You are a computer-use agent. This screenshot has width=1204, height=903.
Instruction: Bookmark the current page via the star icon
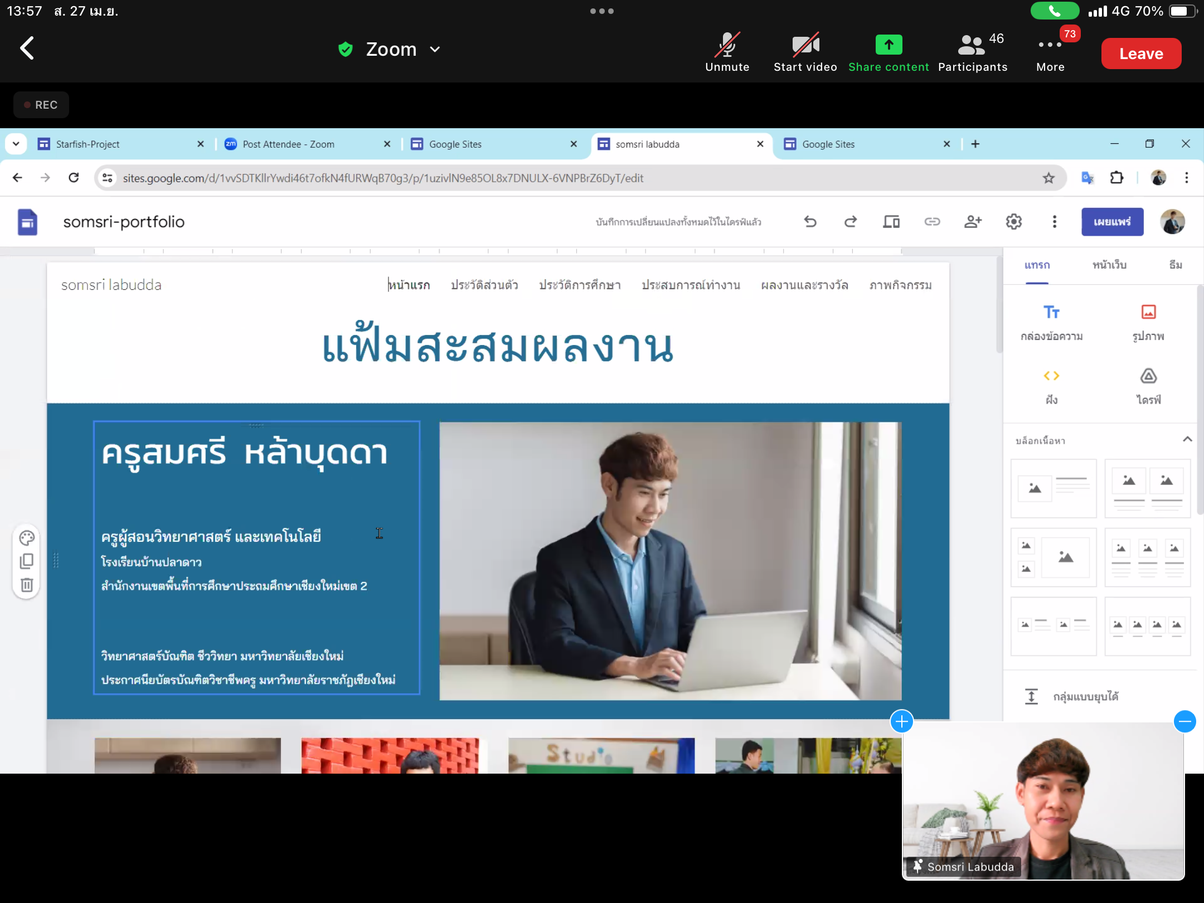coord(1048,178)
